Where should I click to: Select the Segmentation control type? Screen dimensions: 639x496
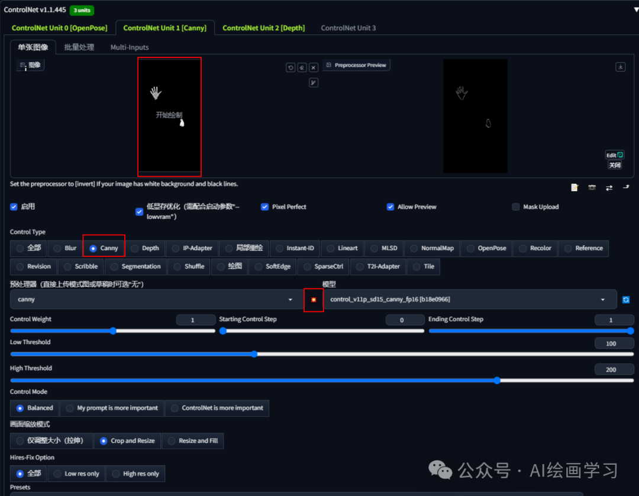[135, 266]
